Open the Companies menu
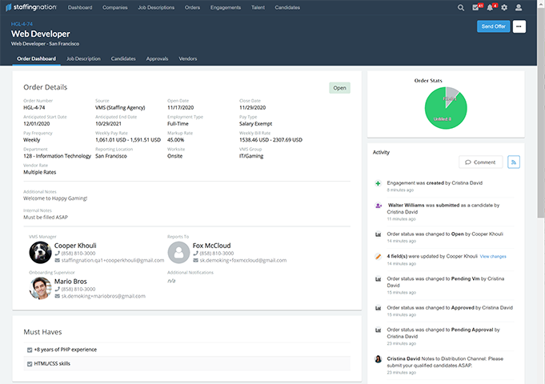Viewport: 545px width, 384px height. coord(115,8)
